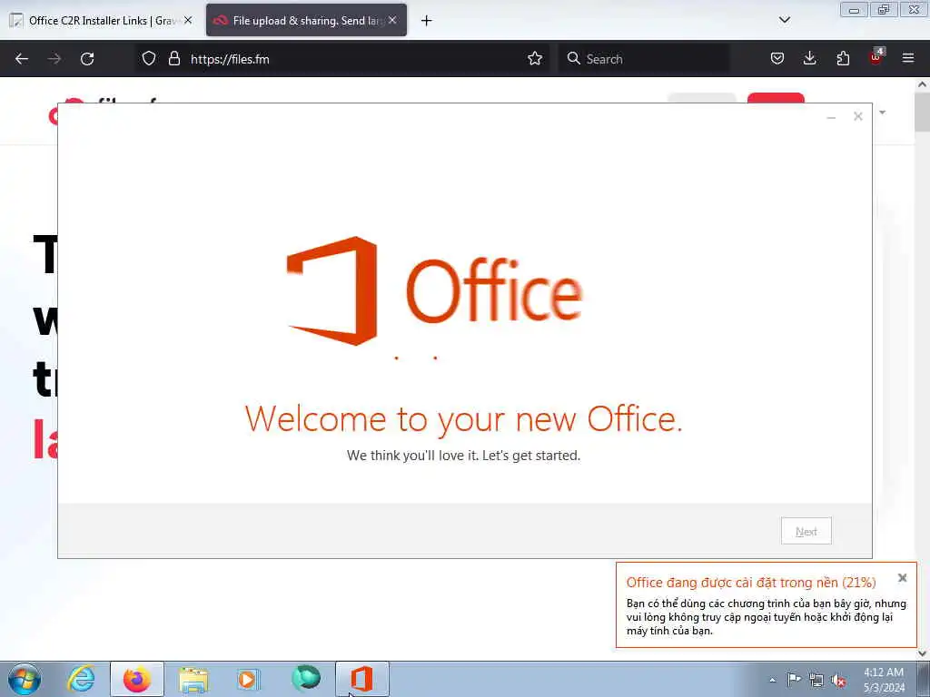This screenshot has height=697, width=930.
Task: Bookmark this page with the star
Action: coord(535,59)
